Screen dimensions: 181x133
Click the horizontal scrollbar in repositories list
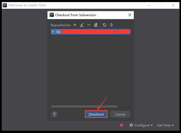pyautogui.click(x=84, y=107)
